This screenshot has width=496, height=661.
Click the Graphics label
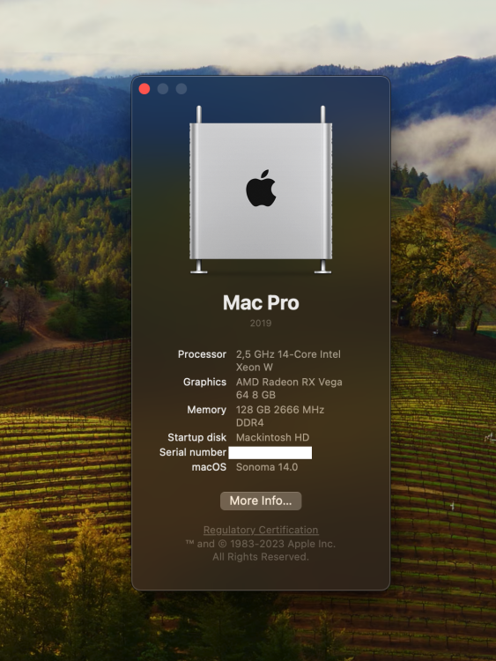[x=204, y=382]
